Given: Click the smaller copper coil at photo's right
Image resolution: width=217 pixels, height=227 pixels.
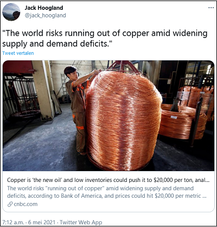Looking at the screenshot, I should 183,122.
